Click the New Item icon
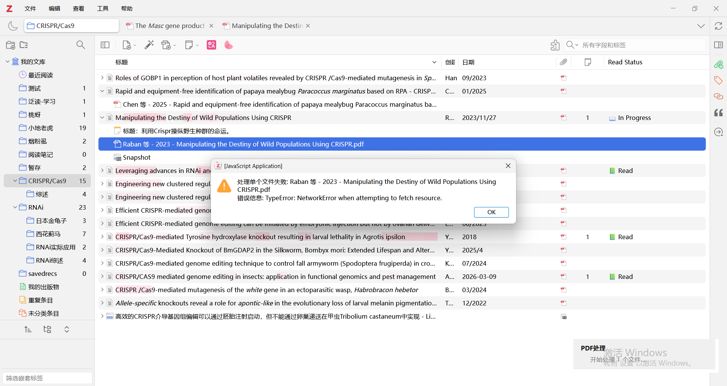This screenshot has width=727, height=386. click(x=127, y=45)
